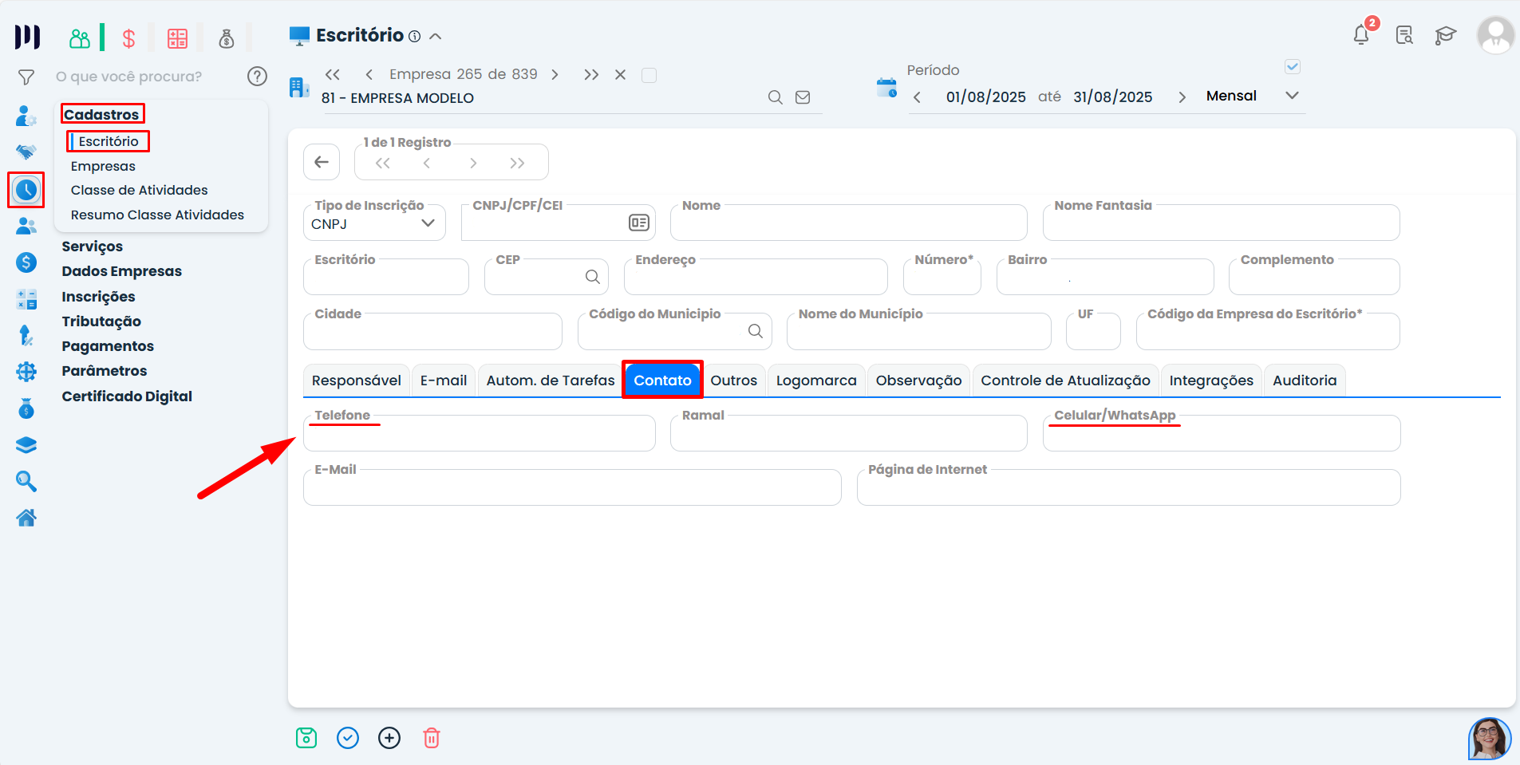Click the red trash delete icon
Viewport: 1520px width, 765px height.
[431, 738]
